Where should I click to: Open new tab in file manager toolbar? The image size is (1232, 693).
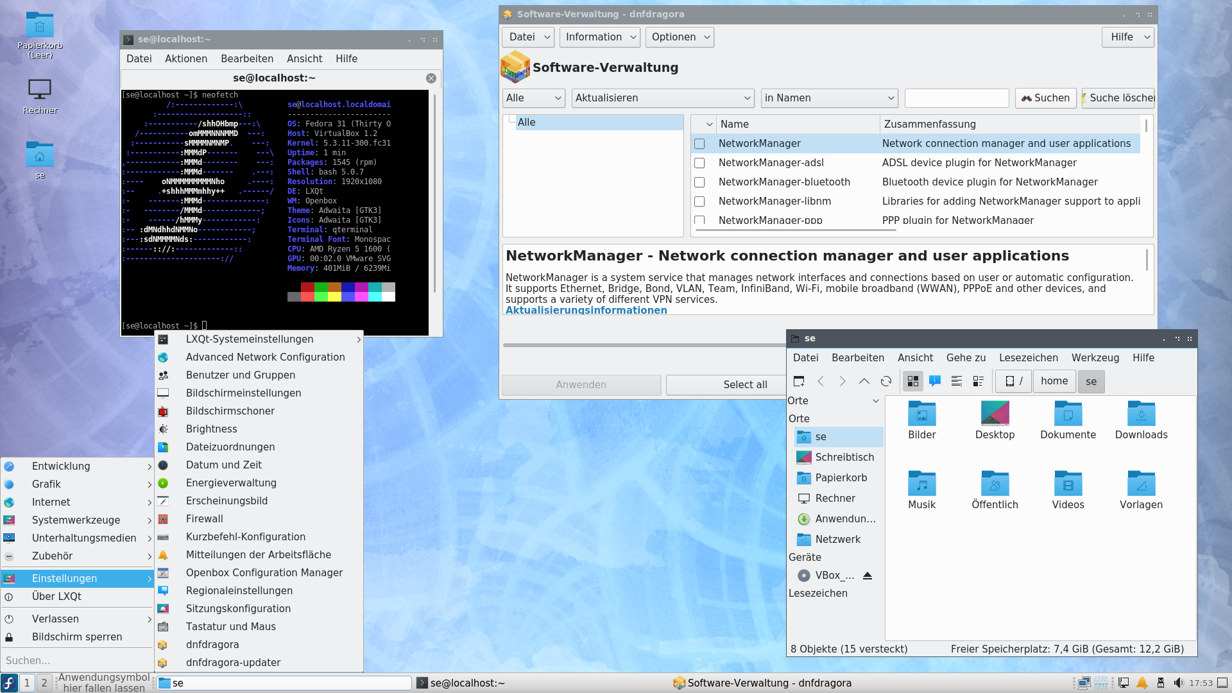799,381
